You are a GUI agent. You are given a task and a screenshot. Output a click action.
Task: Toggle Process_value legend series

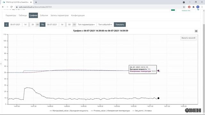click(110, 111)
